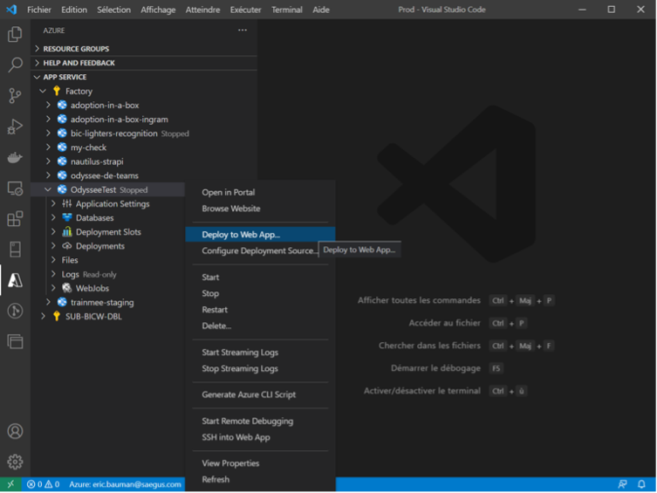The width and height of the screenshot is (657, 493).
Task: Click the WebJobs gear icon
Action: click(66, 288)
